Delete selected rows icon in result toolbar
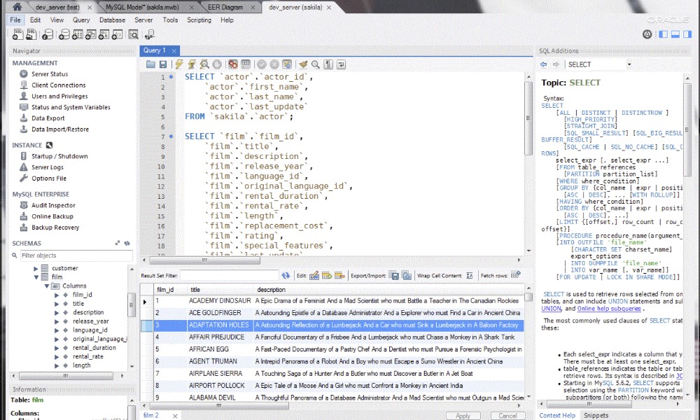This screenshot has width=700, height=420. [x=339, y=275]
